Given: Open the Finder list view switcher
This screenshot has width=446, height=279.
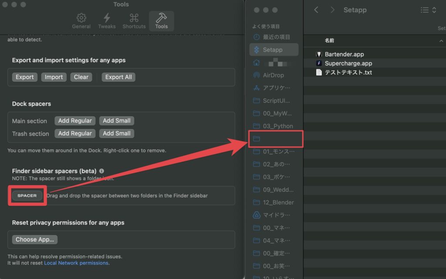Looking at the screenshot, I should click(429, 10).
